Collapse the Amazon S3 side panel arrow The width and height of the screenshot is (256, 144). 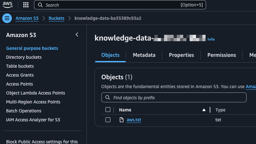[77, 34]
